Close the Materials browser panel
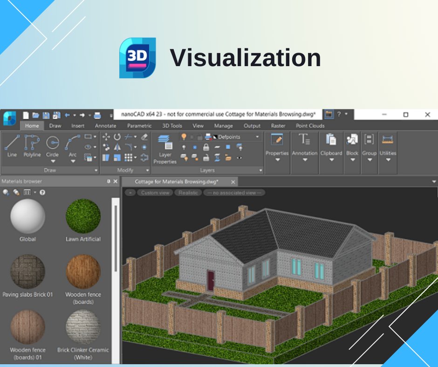 click(116, 181)
